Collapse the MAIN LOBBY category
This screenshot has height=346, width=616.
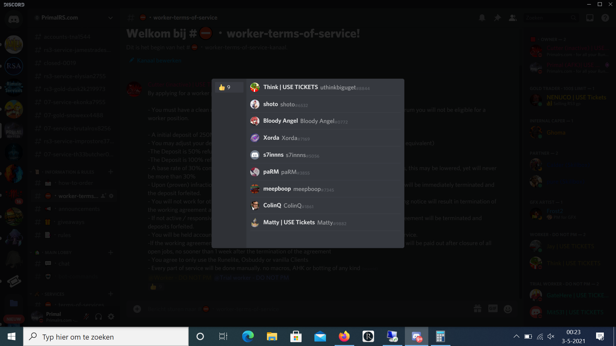click(58, 252)
